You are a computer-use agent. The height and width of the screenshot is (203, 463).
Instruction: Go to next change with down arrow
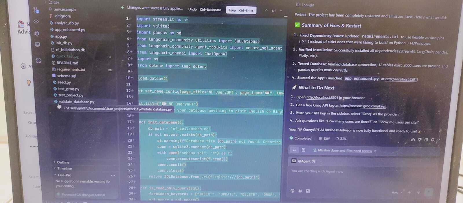(x=281, y=11)
